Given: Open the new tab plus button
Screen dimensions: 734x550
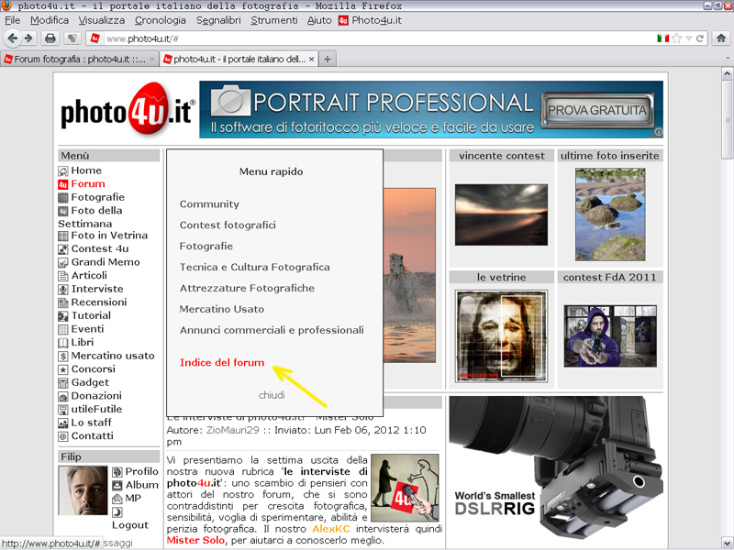Looking at the screenshot, I should tap(328, 59).
